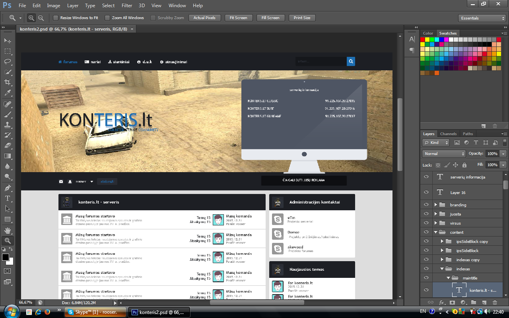Add a layer mask
The image size is (509, 318).
point(452,302)
